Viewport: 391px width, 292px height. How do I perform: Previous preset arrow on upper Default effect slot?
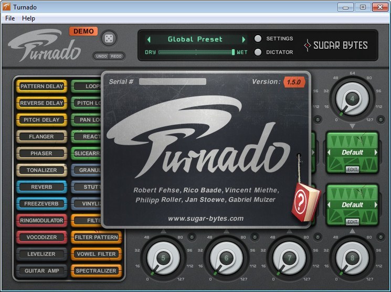[x=329, y=152]
